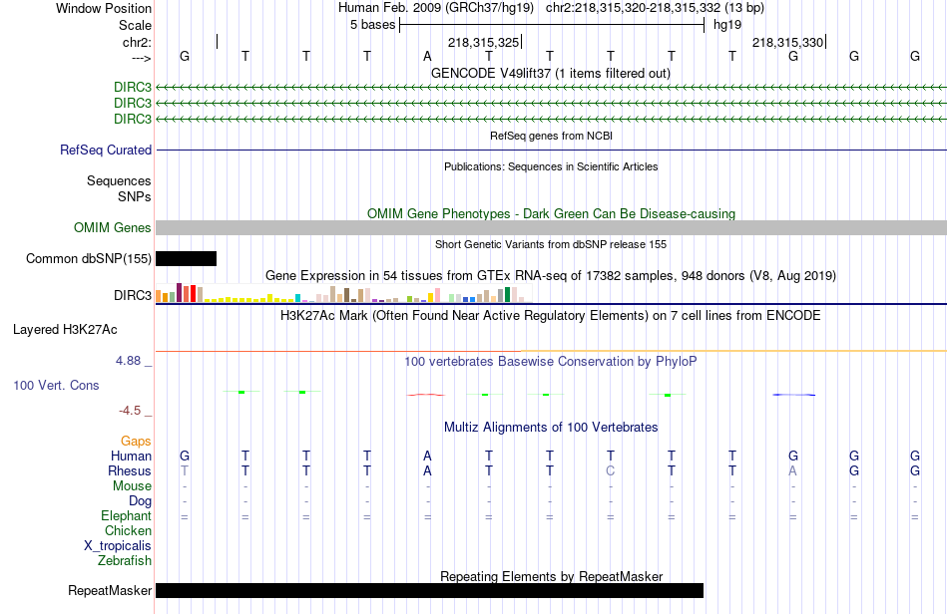The width and height of the screenshot is (948, 614).
Task: Select the Dog alignment row label
Action: (141, 501)
